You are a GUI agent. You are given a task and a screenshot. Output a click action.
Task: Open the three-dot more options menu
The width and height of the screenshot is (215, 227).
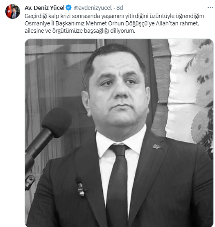pyautogui.click(x=210, y=8)
